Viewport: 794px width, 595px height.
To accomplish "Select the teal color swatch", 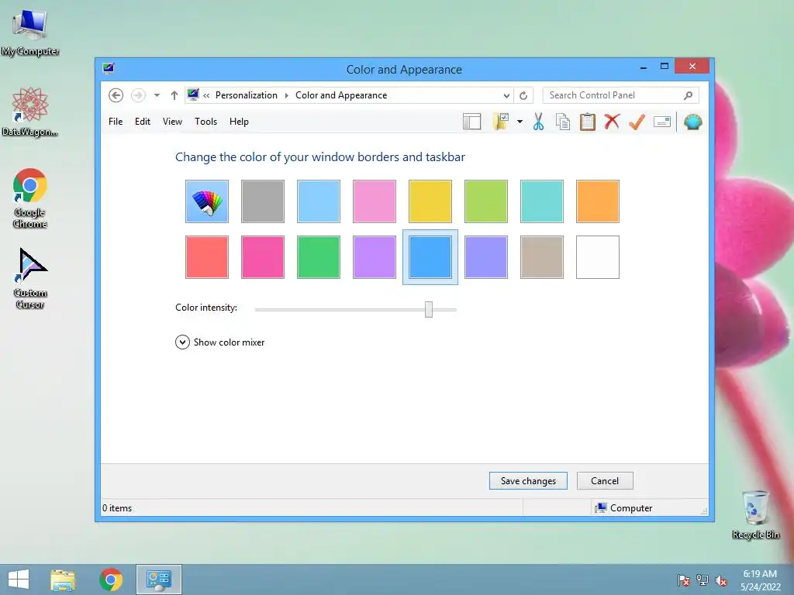I will click(542, 201).
